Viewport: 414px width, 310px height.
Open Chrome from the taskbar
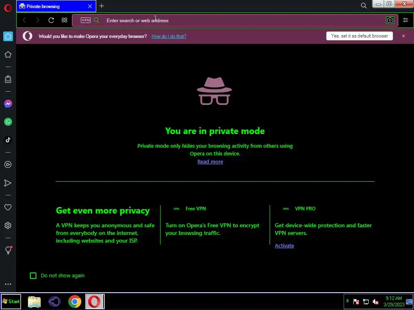pyautogui.click(x=75, y=302)
